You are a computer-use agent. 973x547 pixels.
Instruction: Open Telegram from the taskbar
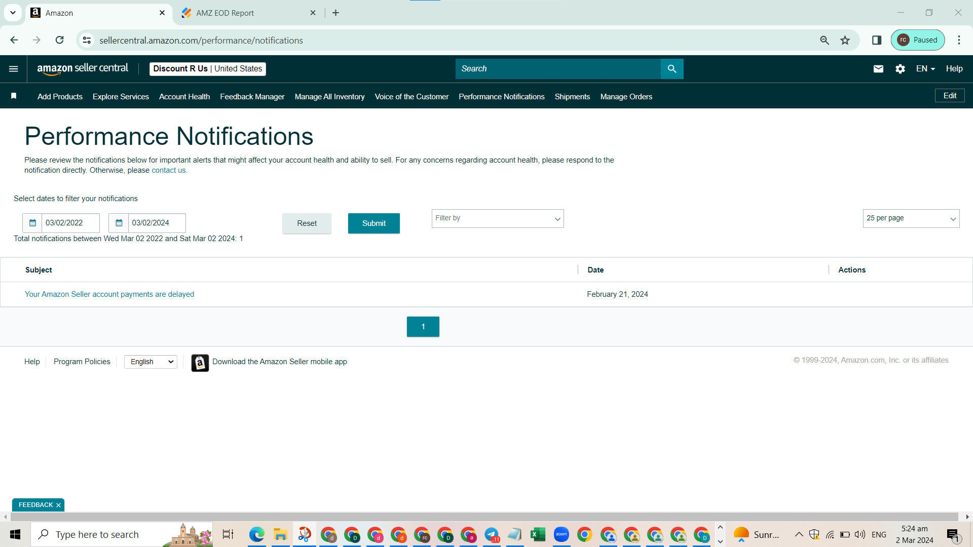tap(492, 534)
